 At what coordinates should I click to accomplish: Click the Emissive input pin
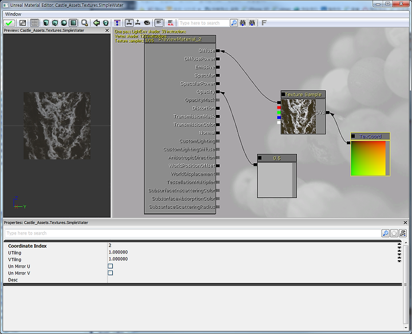pos(218,67)
